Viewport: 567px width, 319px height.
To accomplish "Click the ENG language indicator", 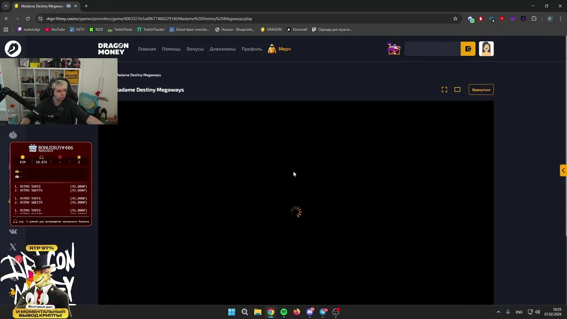I will point(519,312).
